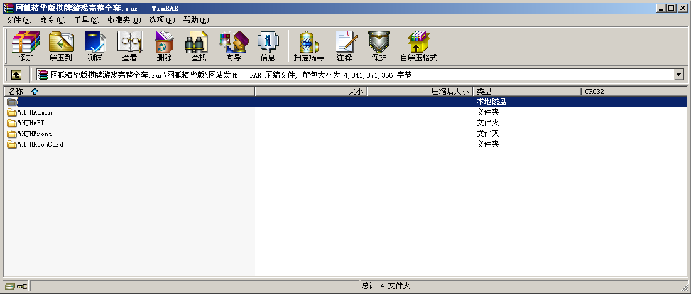Click the Extract To (解压到) icon
Screen dimensions: 691x294
tap(60, 46)
